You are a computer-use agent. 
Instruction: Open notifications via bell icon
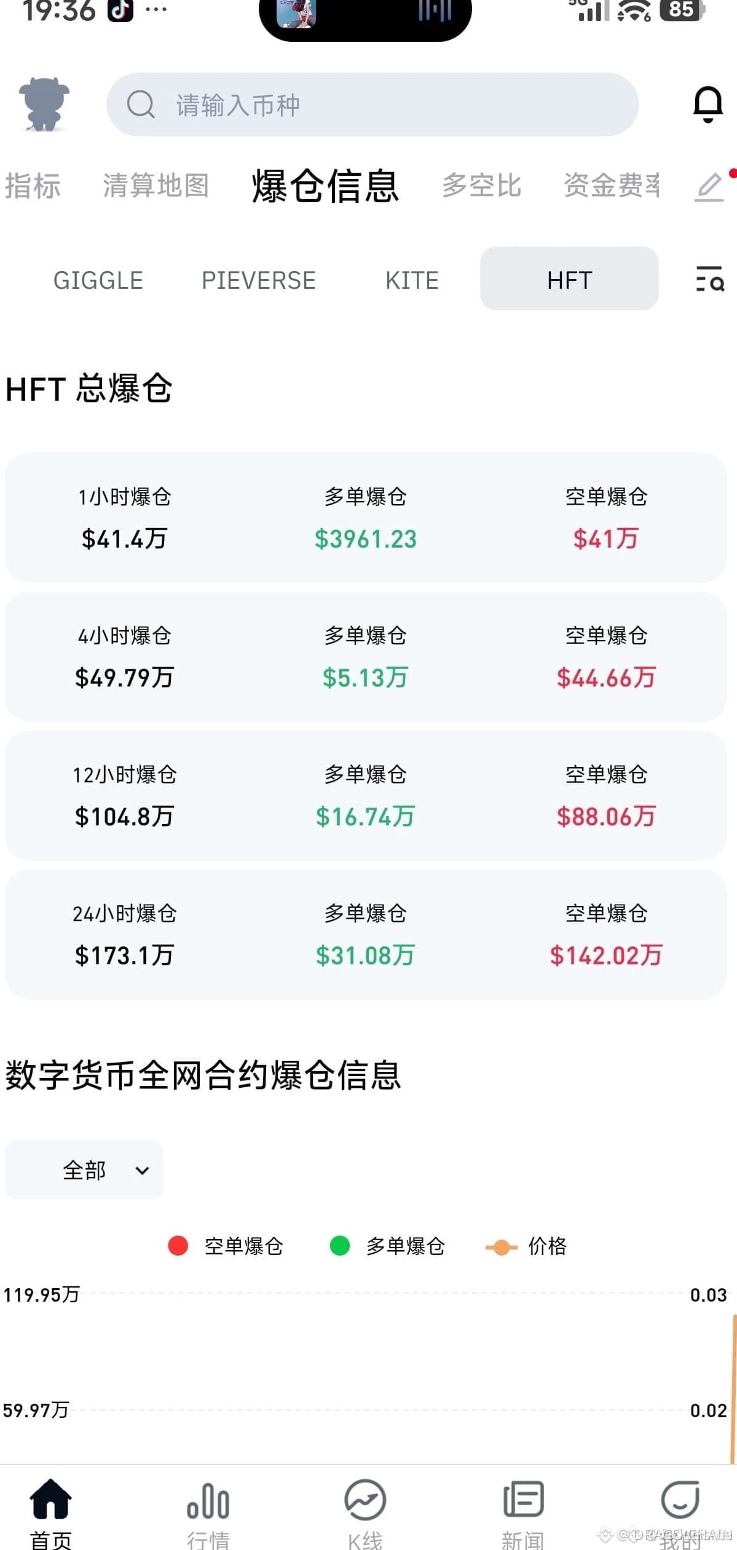click(x=707, y=104)
